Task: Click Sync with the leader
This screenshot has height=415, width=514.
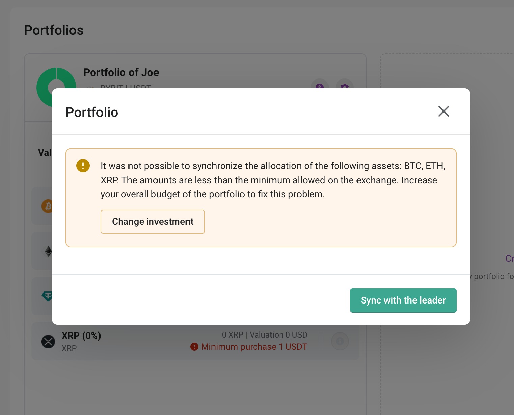Action: point(403,300)
